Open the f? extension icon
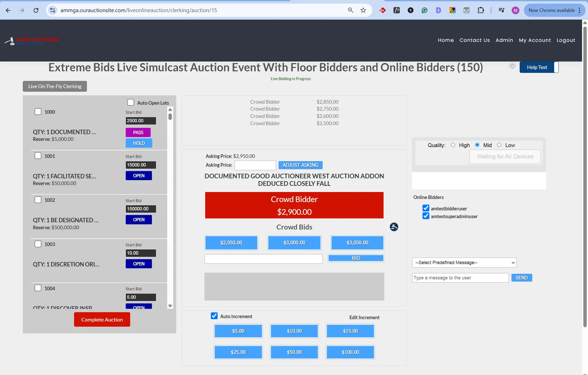Viewport: 588px width, 375px height. pyautogui.click(x=396, y=10)
